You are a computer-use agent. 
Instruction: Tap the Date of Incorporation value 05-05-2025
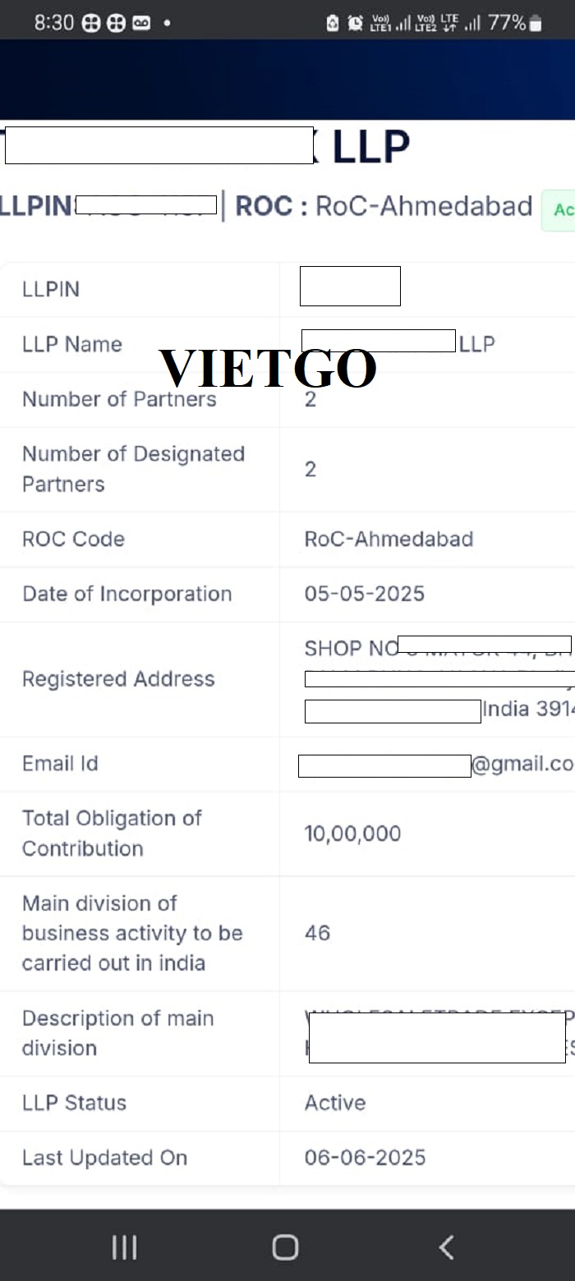364,594
